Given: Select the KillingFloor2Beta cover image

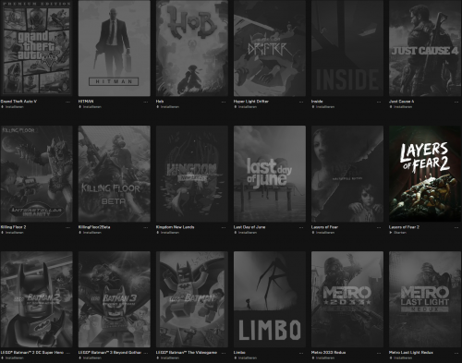Looking at the screenshot, I should [115, 174].
